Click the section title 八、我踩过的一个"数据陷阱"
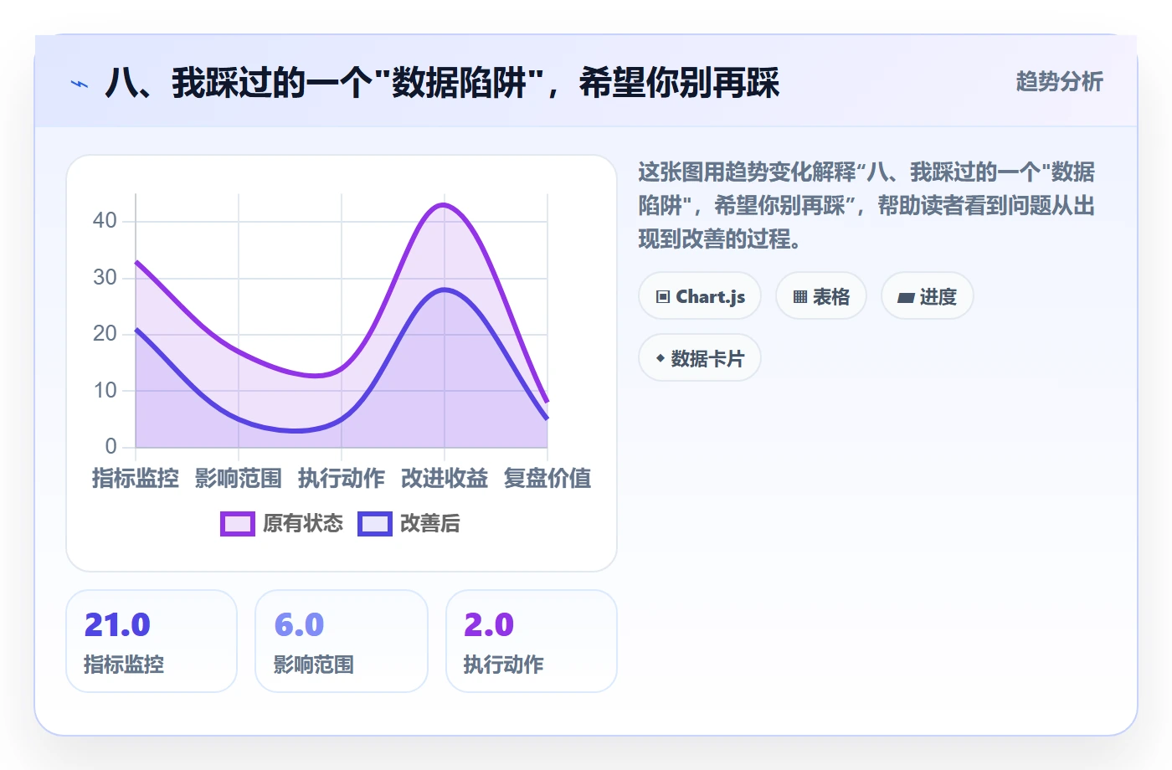The height and width of the screenshot is (770, 1172). point(442,83)
